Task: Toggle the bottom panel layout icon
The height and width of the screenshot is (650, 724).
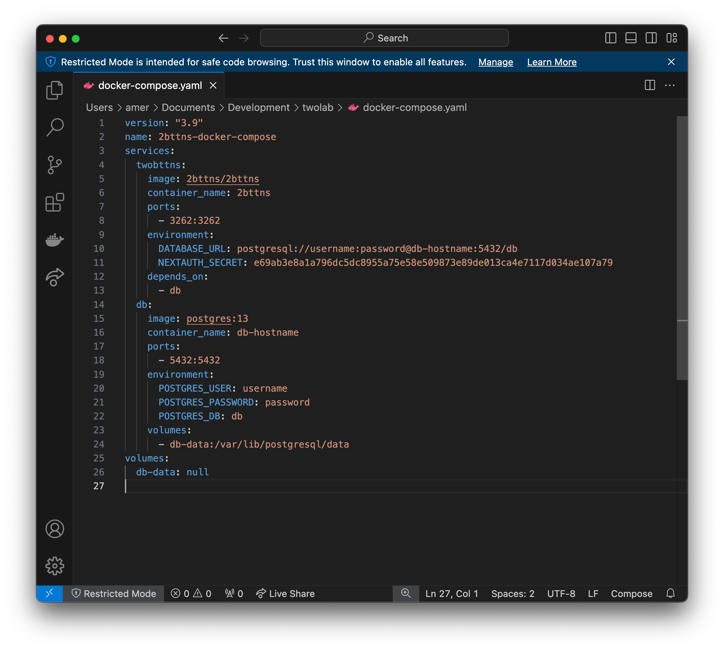Action: [x=631, y=38]
